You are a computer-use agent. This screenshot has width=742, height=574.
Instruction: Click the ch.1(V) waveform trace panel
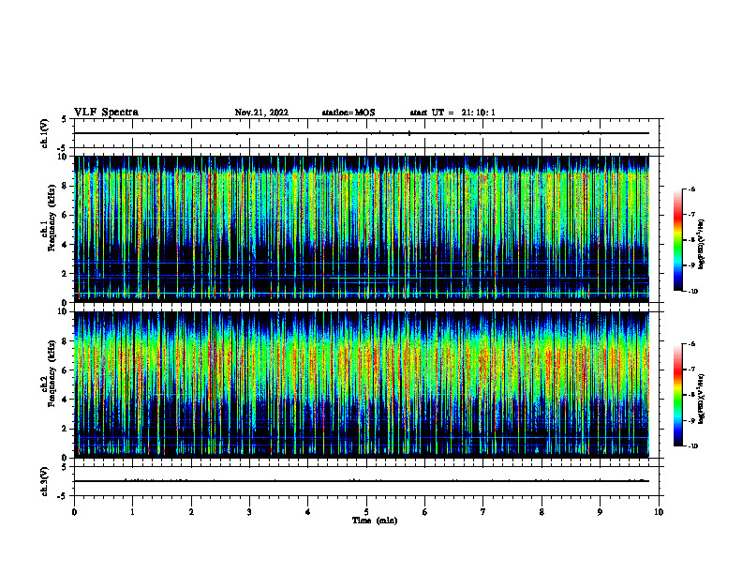pos(366,133)
